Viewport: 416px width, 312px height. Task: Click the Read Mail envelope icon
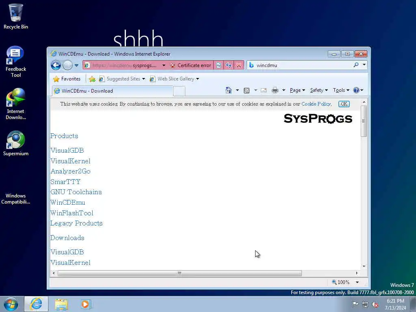click(x=263, y=90)
